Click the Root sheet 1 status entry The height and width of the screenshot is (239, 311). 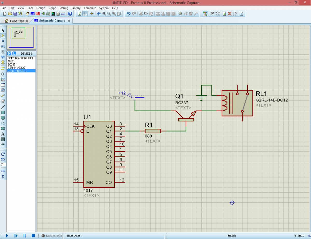pyautogui.click(x=75, y=236)
